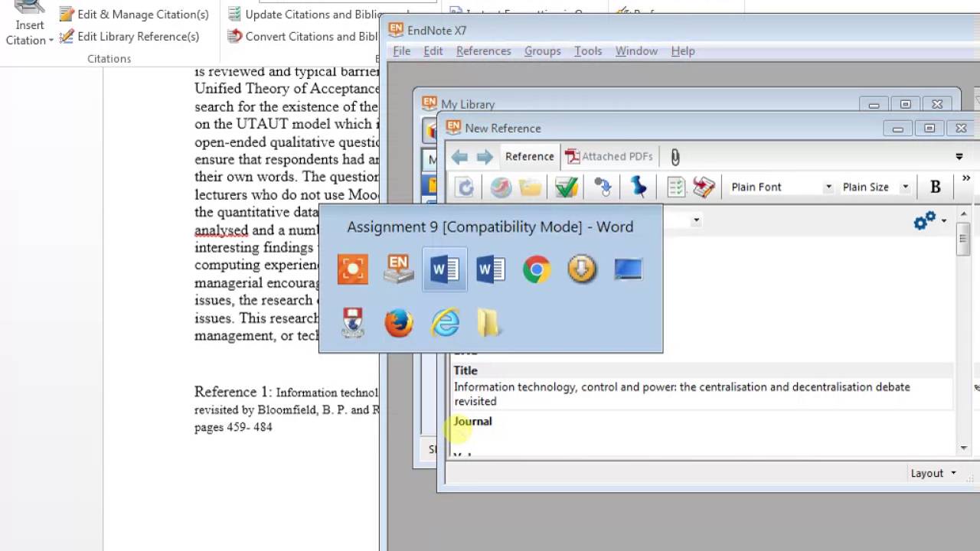Apply Bold with the B button
Viewport: 980px width, 551px height.
click(x=935, y=187)
